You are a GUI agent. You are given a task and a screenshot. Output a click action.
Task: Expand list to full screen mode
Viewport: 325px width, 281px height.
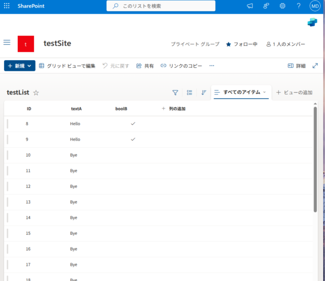click(315, 66)
